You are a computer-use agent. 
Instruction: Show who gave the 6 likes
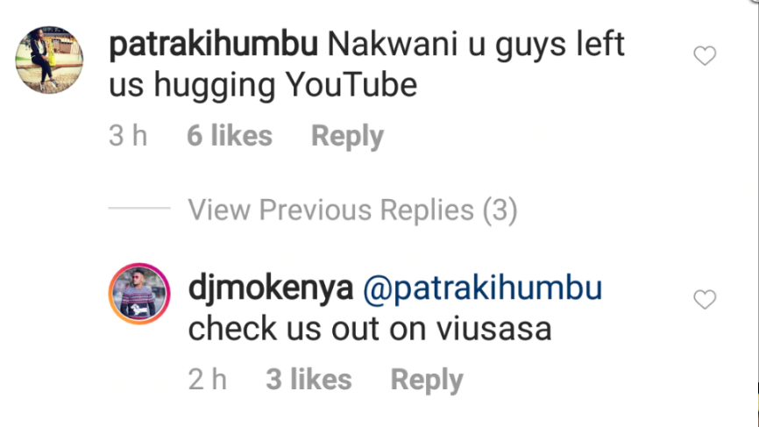pyautogui.click(x=230, y=135)
